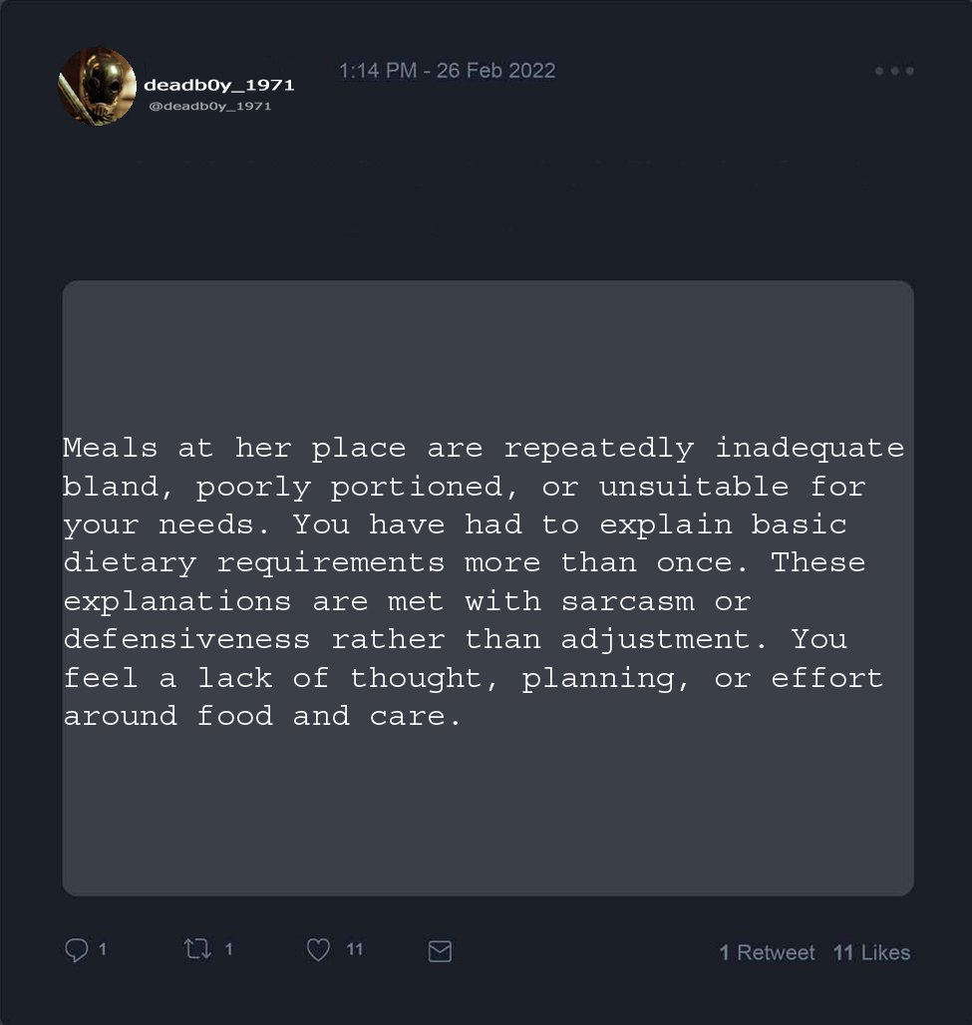View the 11 Likes list

[x=871, y=953]
